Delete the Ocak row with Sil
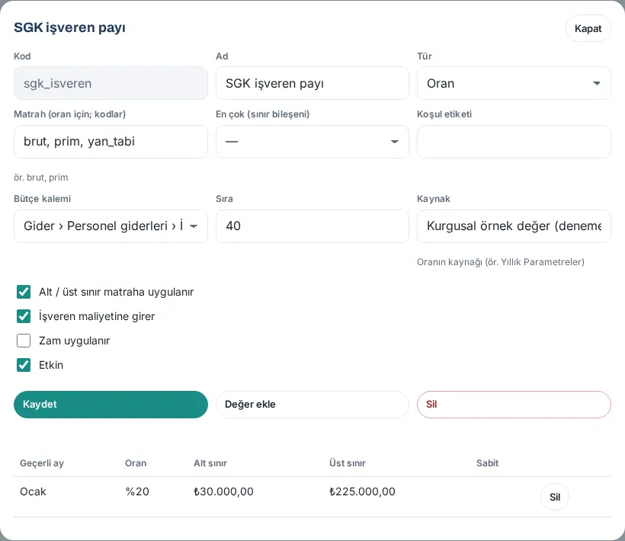This screenshot has width=625, height=541. point(554,497)
